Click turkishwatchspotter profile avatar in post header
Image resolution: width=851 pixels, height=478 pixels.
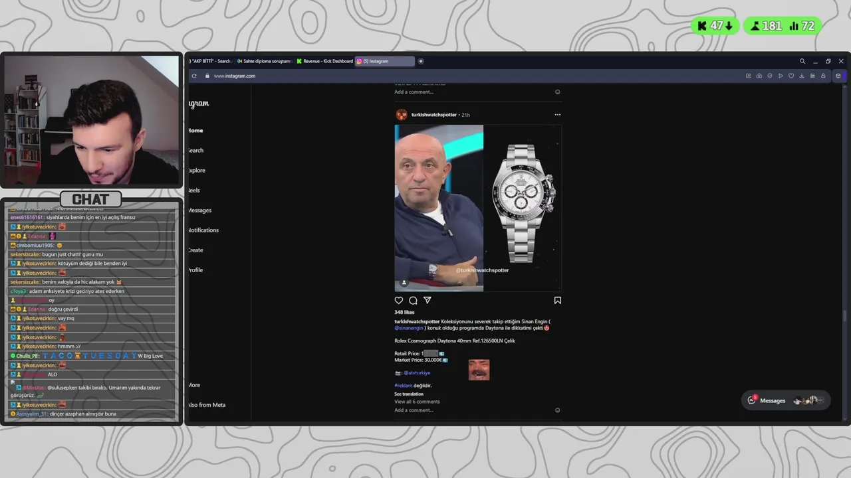(402, 115)
